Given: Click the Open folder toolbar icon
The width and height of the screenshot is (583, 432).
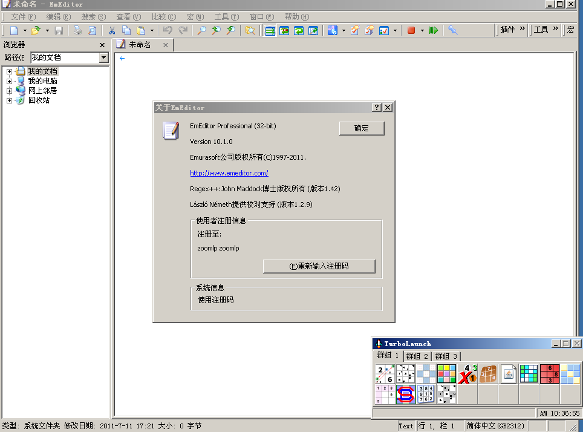Looking at the screenshot, I should pyautogui.click(x=36, y=30).
